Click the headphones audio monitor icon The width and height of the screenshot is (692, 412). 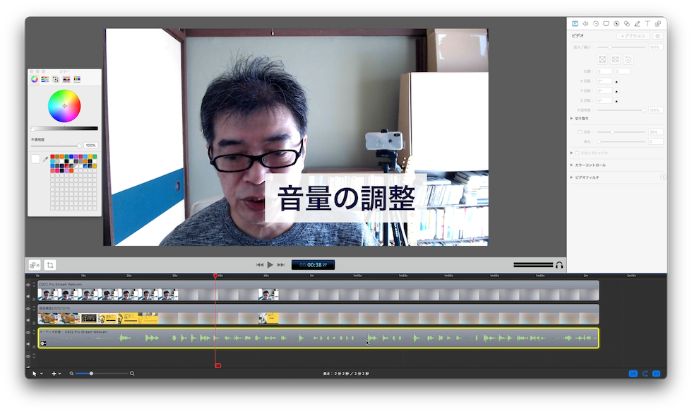[559, 265]
